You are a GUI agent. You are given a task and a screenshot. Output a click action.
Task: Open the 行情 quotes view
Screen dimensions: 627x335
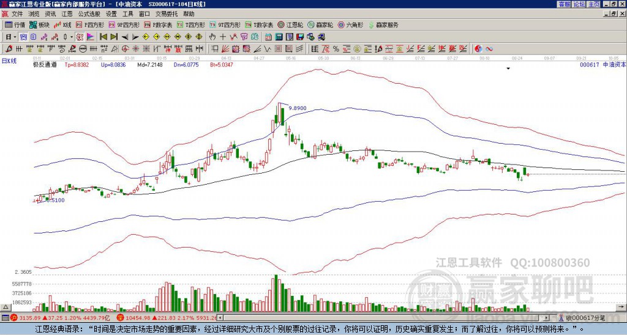pyautogui.click(x=15, y=24)
